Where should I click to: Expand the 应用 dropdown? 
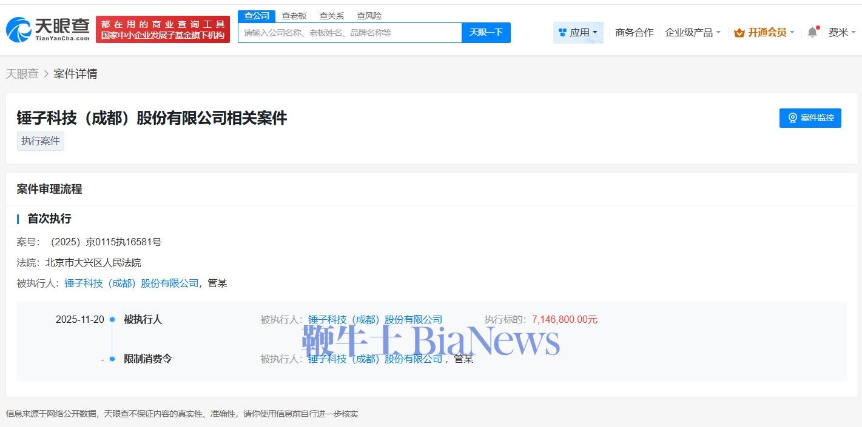[x=578, y=33]
